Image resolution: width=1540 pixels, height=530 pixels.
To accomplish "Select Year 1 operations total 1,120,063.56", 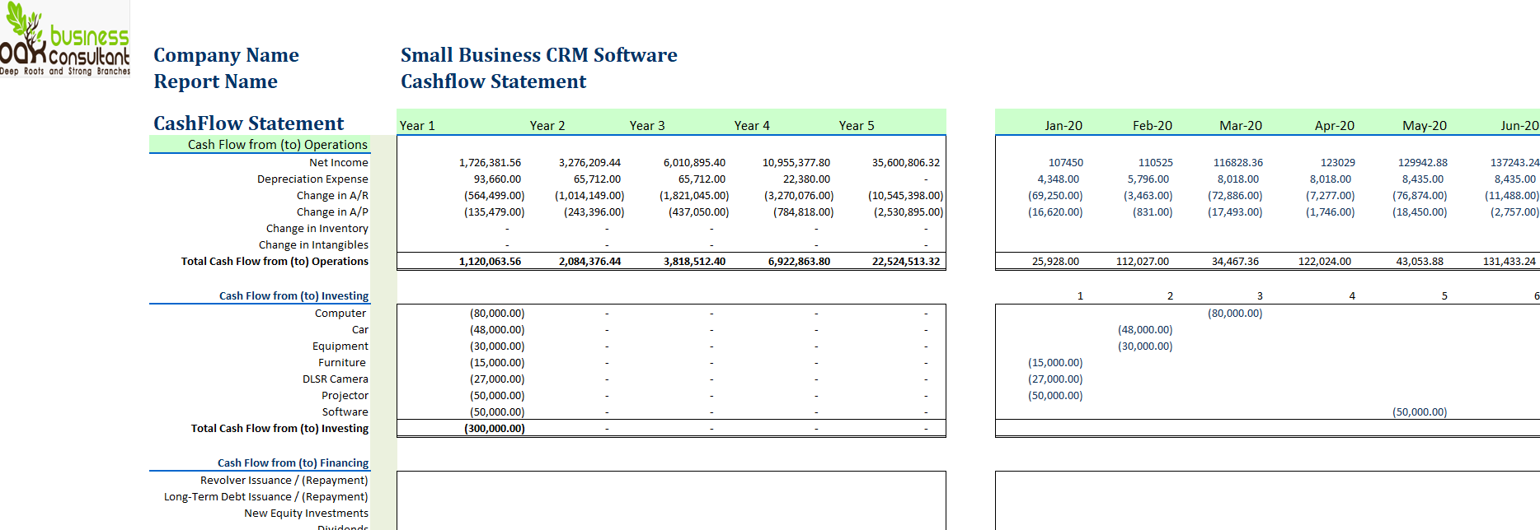I will [x=490, y=262].
